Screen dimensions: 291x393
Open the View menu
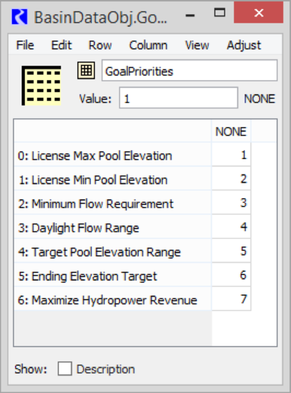coord(197,45)
